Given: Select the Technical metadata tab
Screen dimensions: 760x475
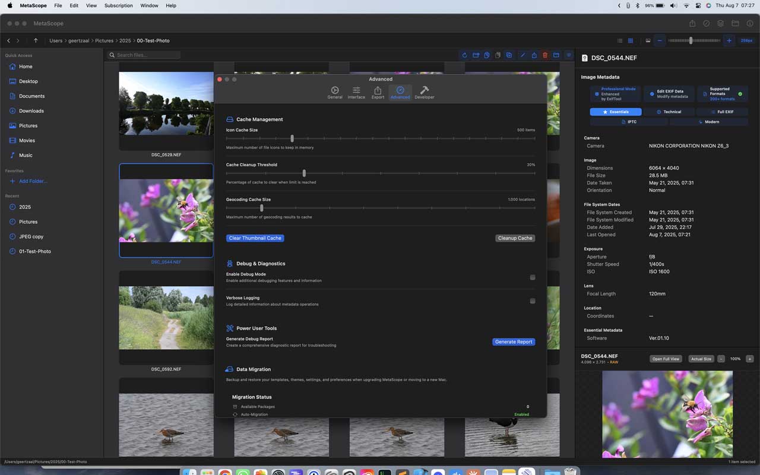Looking at the screenshot, I should [669, 112].
